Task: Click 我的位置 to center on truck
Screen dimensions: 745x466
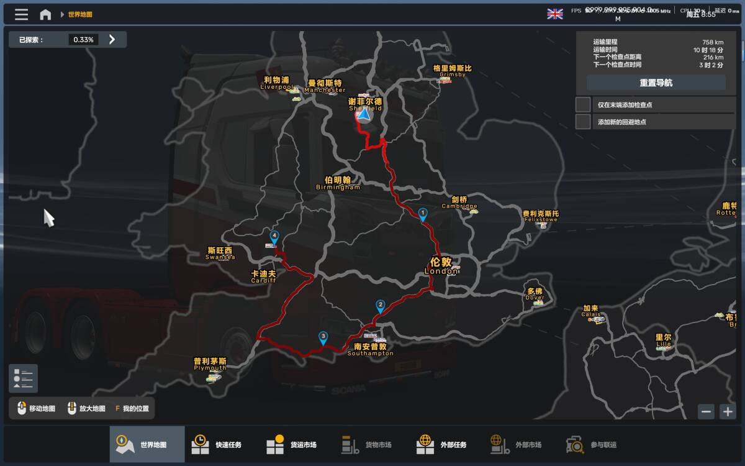Action: pyautogui.click(x=131, y=409)
